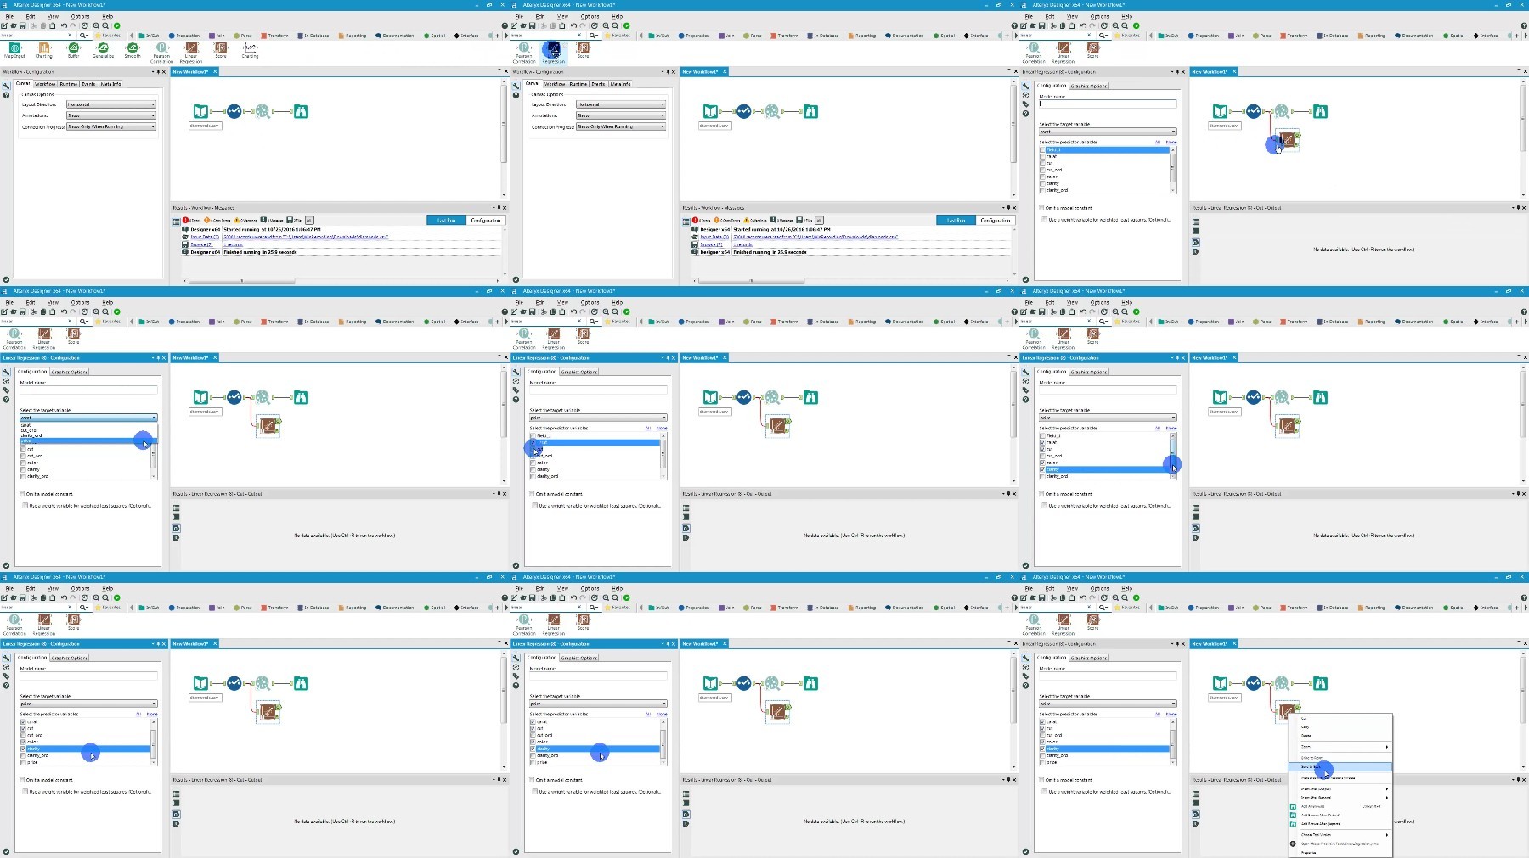The width and height of the screenshot is (1529, 858).
Task: Check the color predictor in top-right frame
Action: click(1042, 177)
